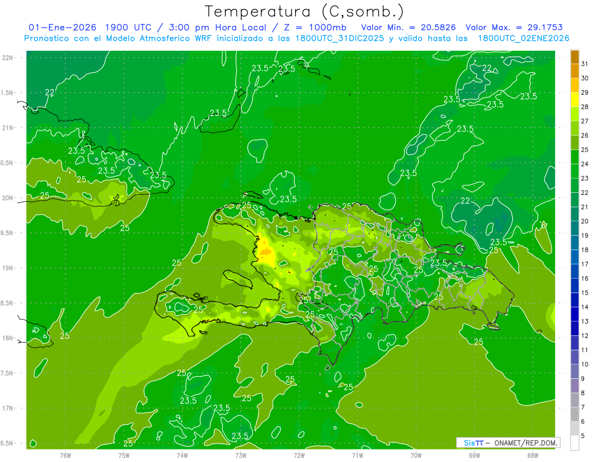598x462 pixels.
Task: Select the legend value '5'
Action: click(x=583, y=436)
